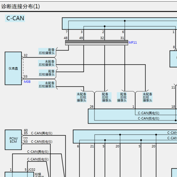Screen dimensions: 177x177
Task: Click pin 77 beside PCM/ECM
Action: click(26, 139)
